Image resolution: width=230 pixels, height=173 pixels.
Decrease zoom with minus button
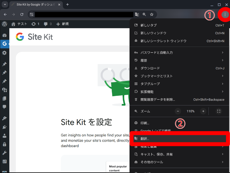click(x=178, y=111)
